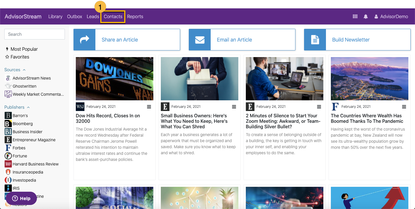Open New Zealand city lights thumbnail
The width and height of the screenshot is (415, 209).
(x=369, y=79)
